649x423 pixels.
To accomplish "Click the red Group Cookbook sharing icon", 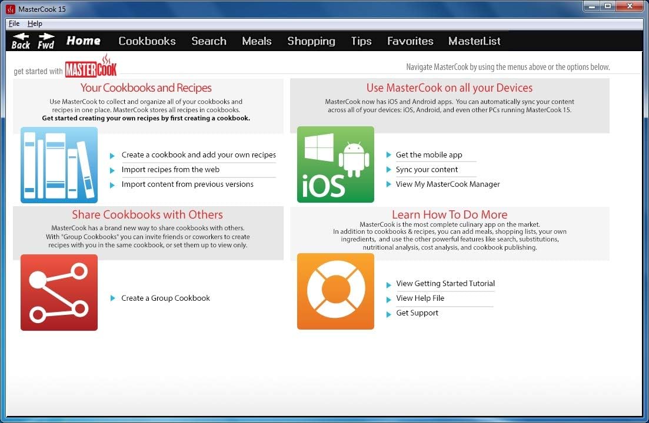I will pyautogui.click(x=59, y=292).
